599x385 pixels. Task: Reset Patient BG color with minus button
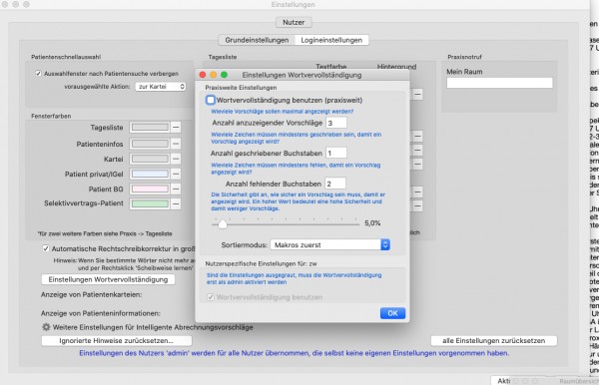[176, 189]
